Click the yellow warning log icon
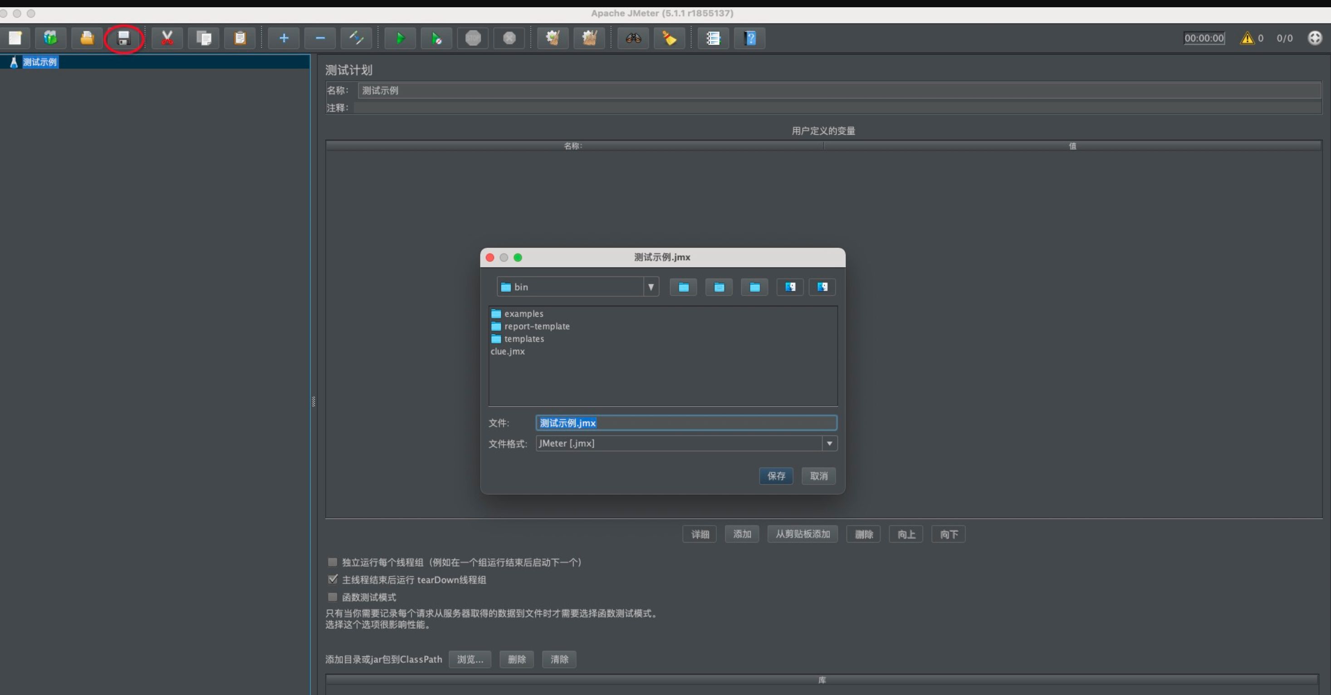The width and height of the screenshot is (1331, 695). point(1247,38)
